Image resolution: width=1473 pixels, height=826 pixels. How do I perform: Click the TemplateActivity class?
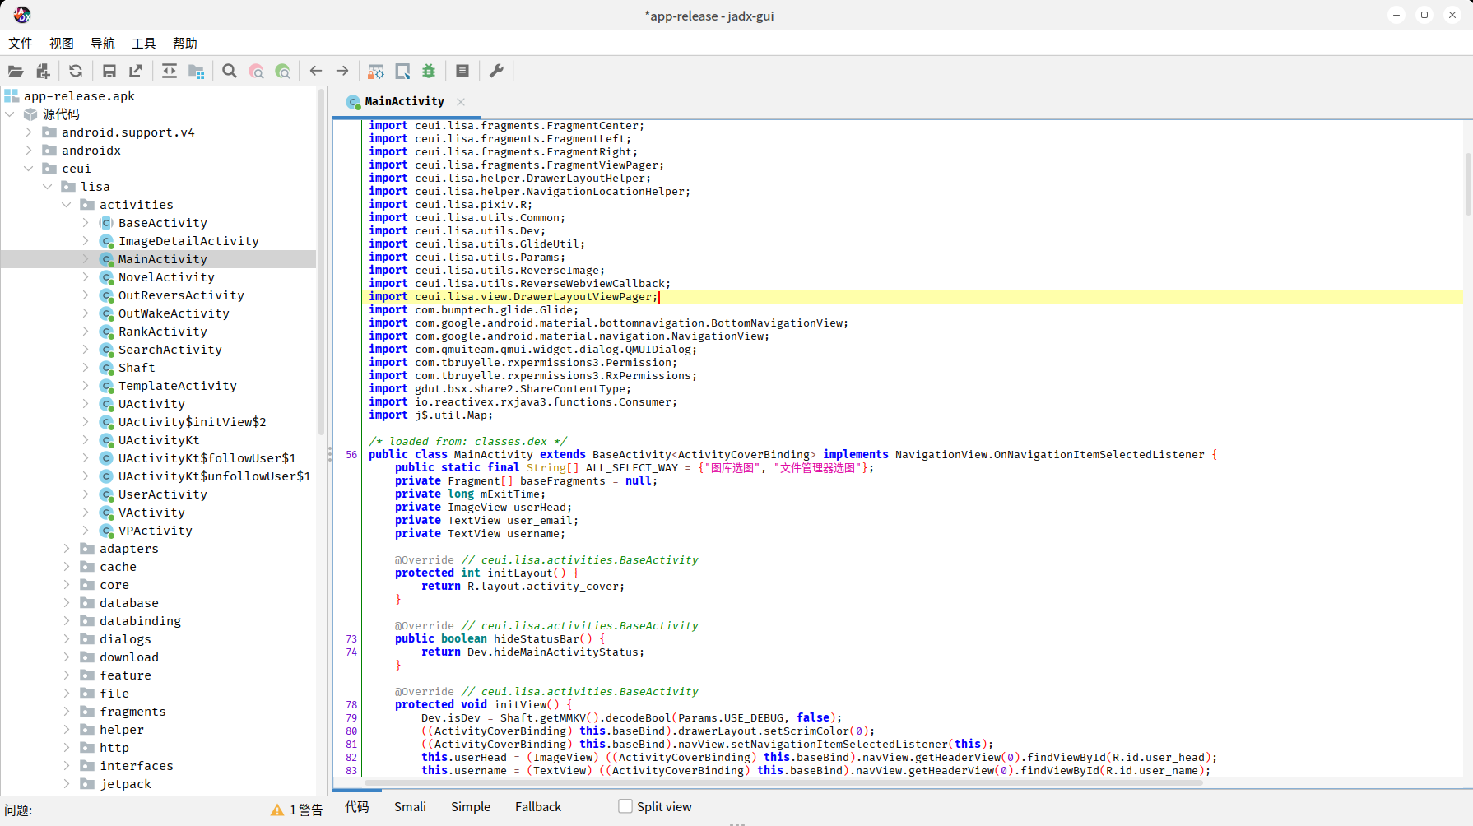point(177,386)
